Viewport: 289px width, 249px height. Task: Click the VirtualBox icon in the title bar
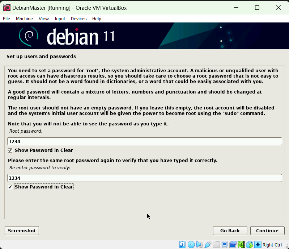tap(7, 8)
